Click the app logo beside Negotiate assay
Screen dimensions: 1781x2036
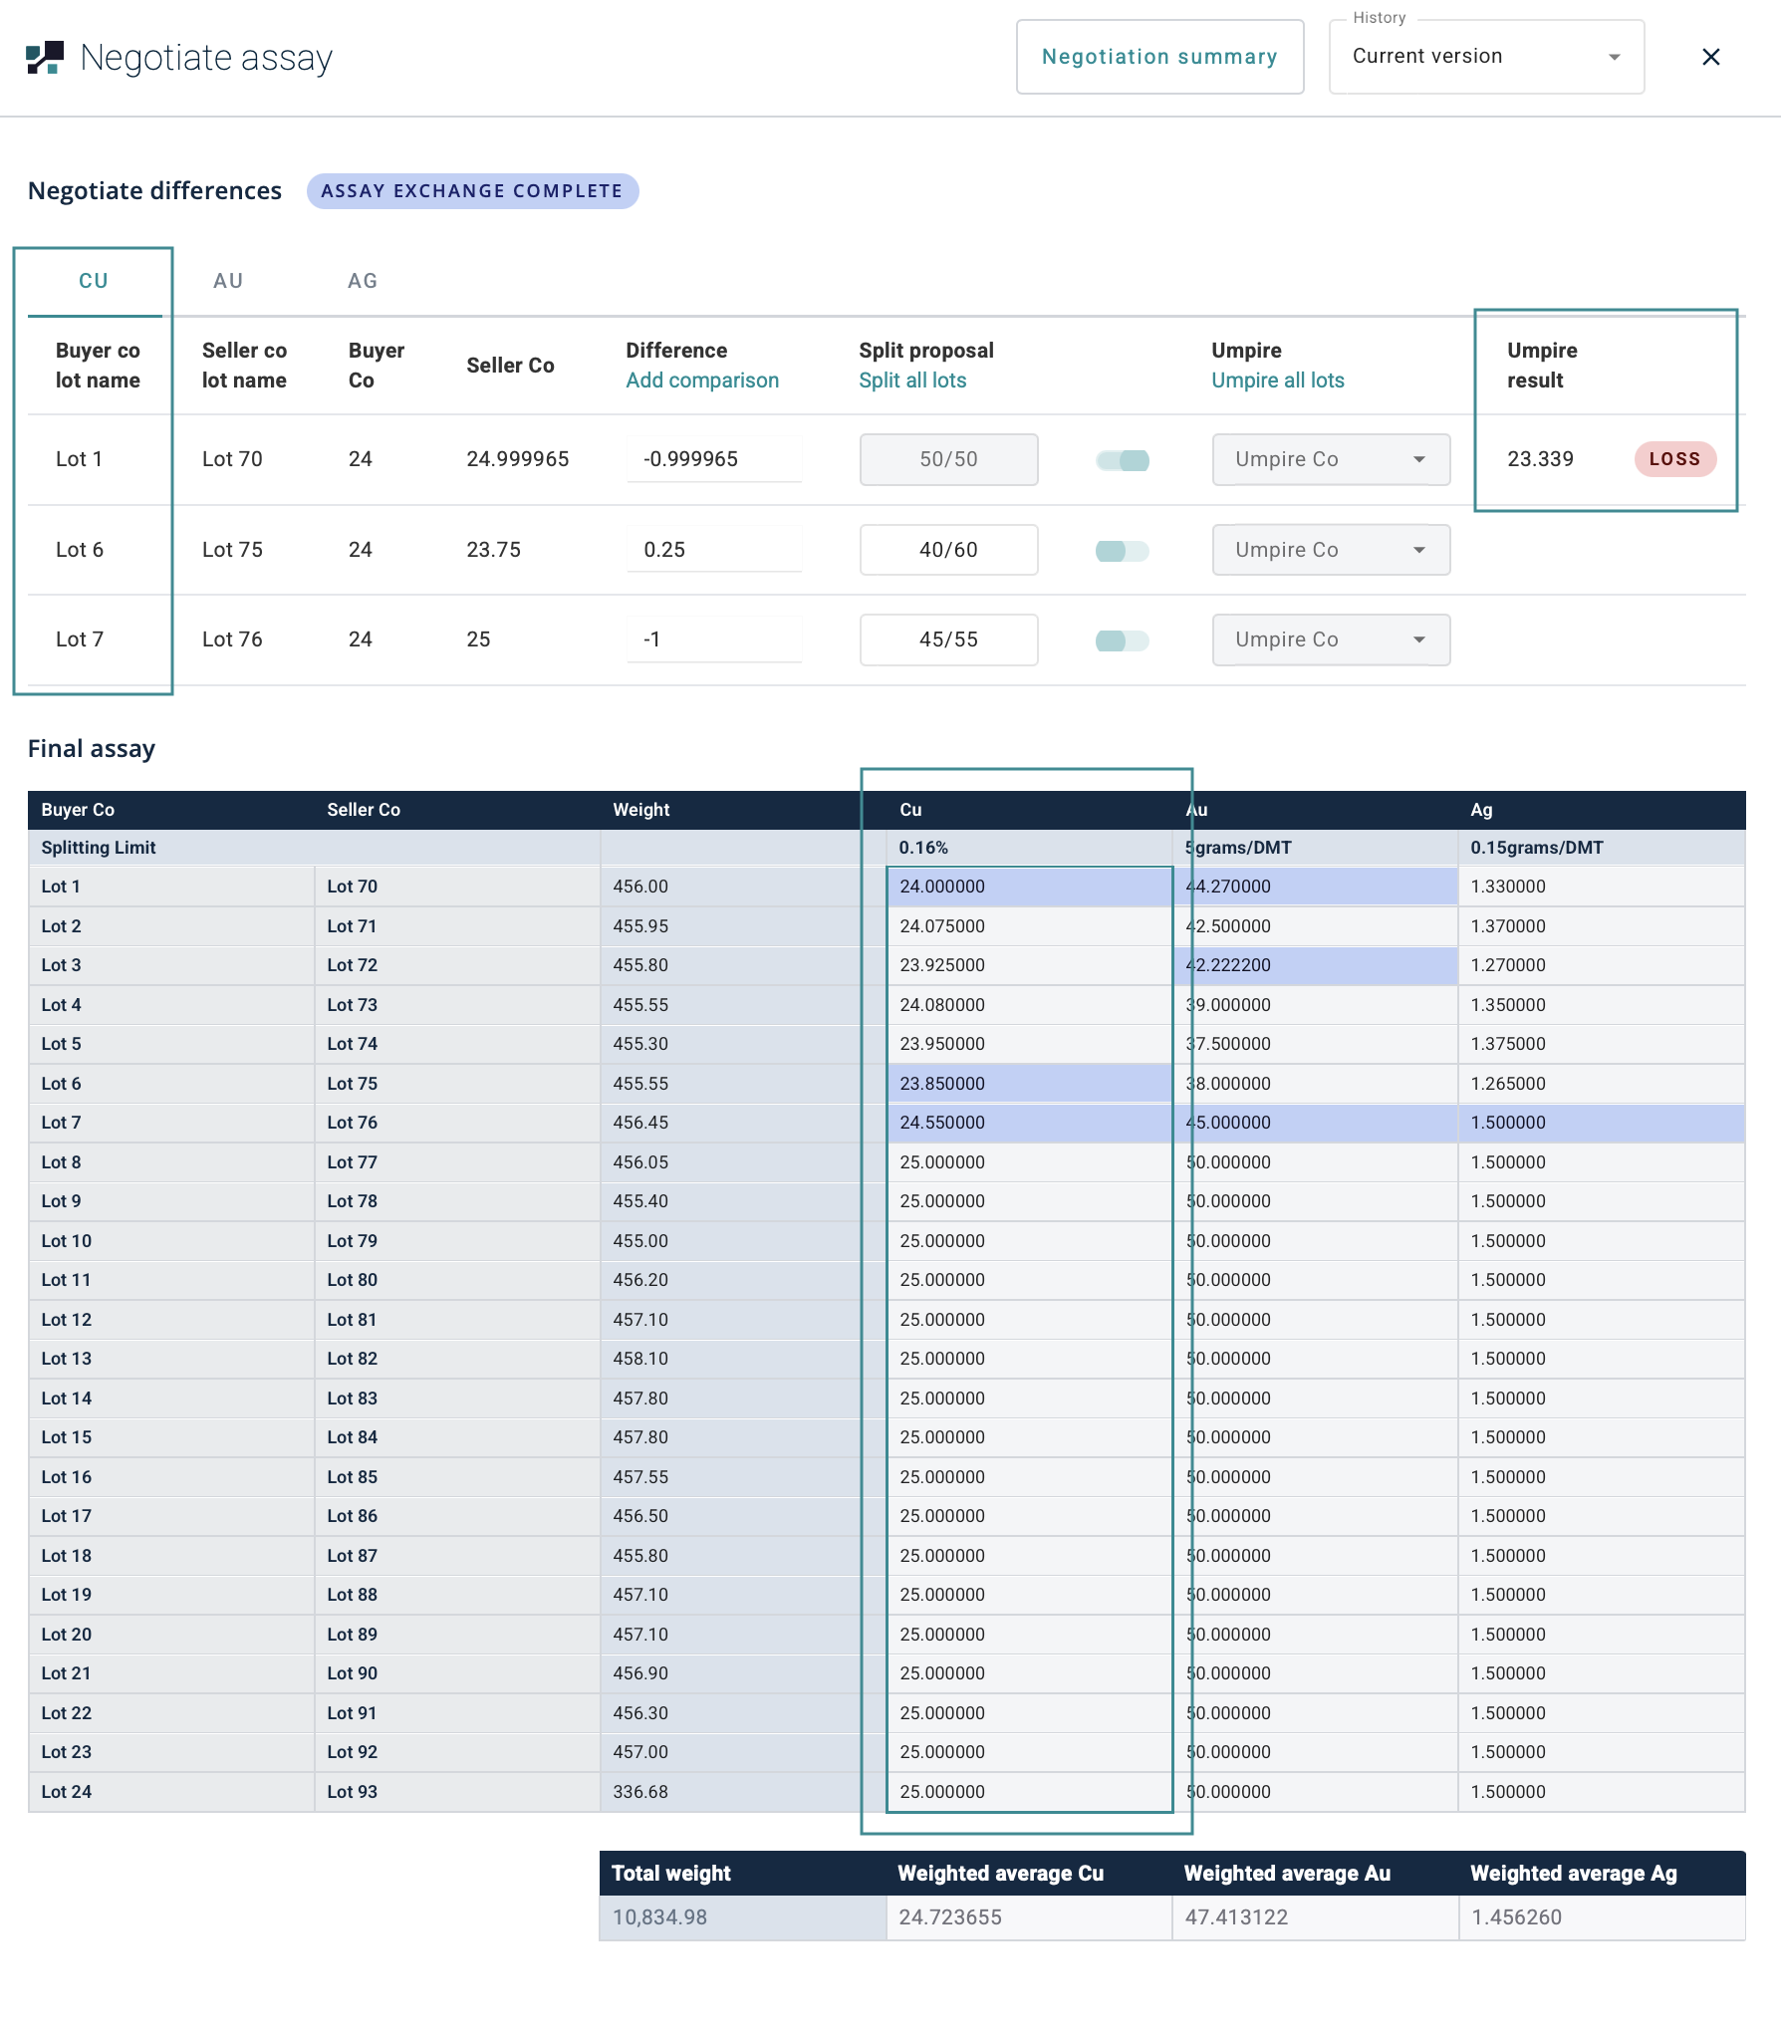coord(45,58)
